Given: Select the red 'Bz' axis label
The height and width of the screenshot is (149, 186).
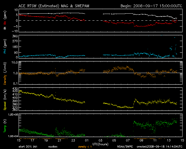Looking at the screenshot, I should [5, 23].
